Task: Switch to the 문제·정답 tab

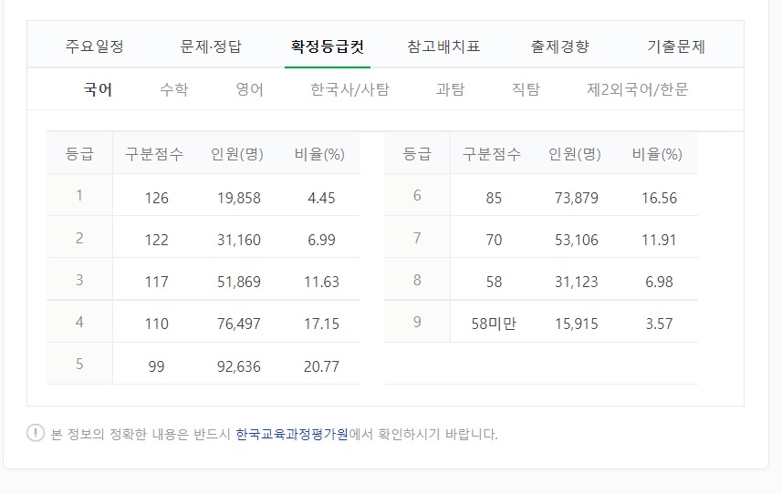Action: [211, 46]
